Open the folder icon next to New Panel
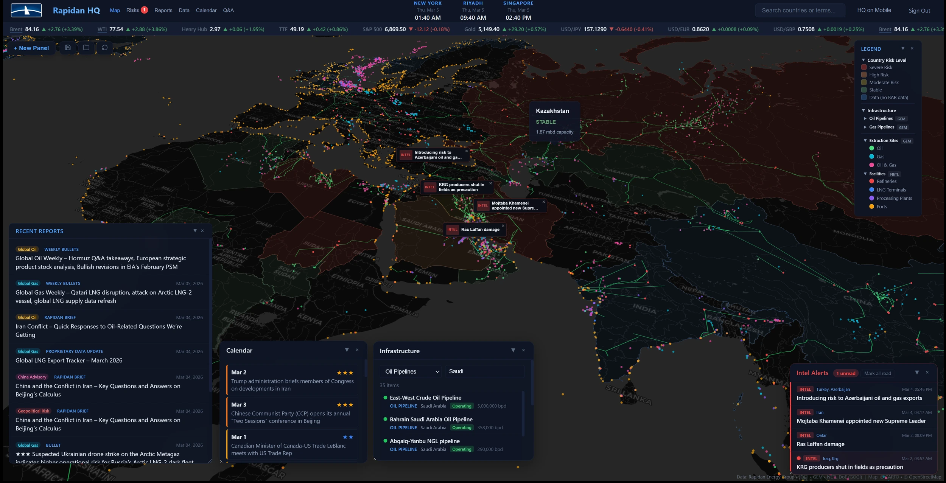Screen dimensions: 946x483 [x=86, y=48]
